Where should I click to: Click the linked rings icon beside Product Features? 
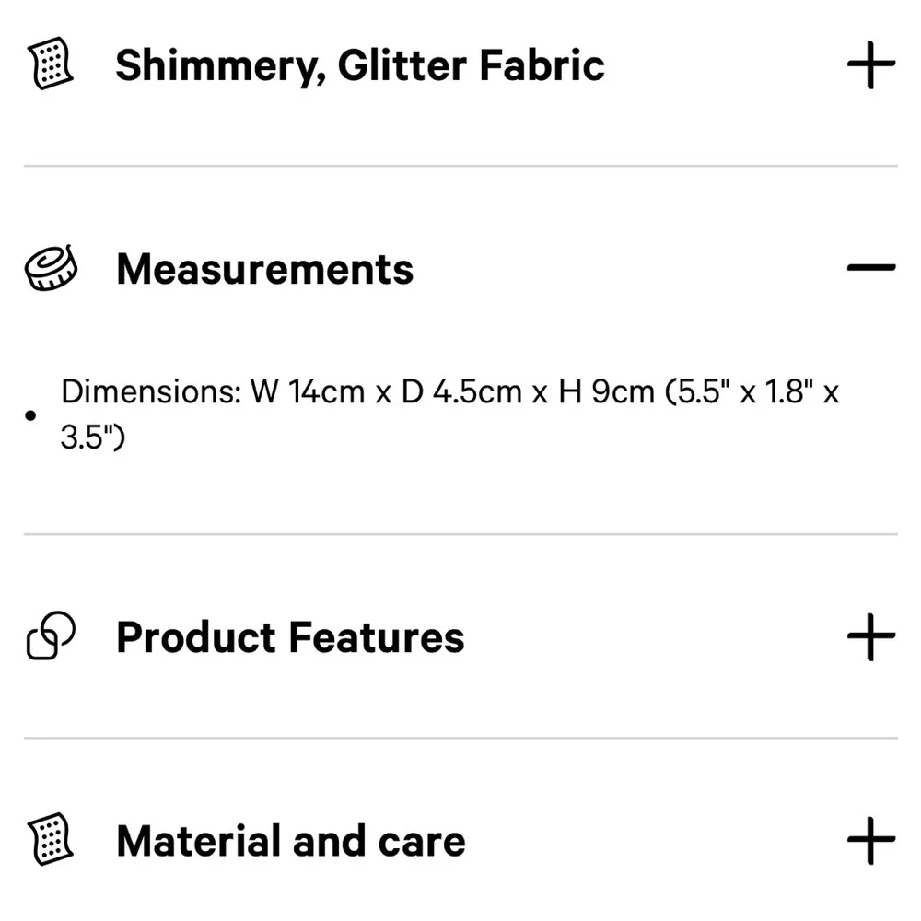pyautogui.click(x=52, y=635)
